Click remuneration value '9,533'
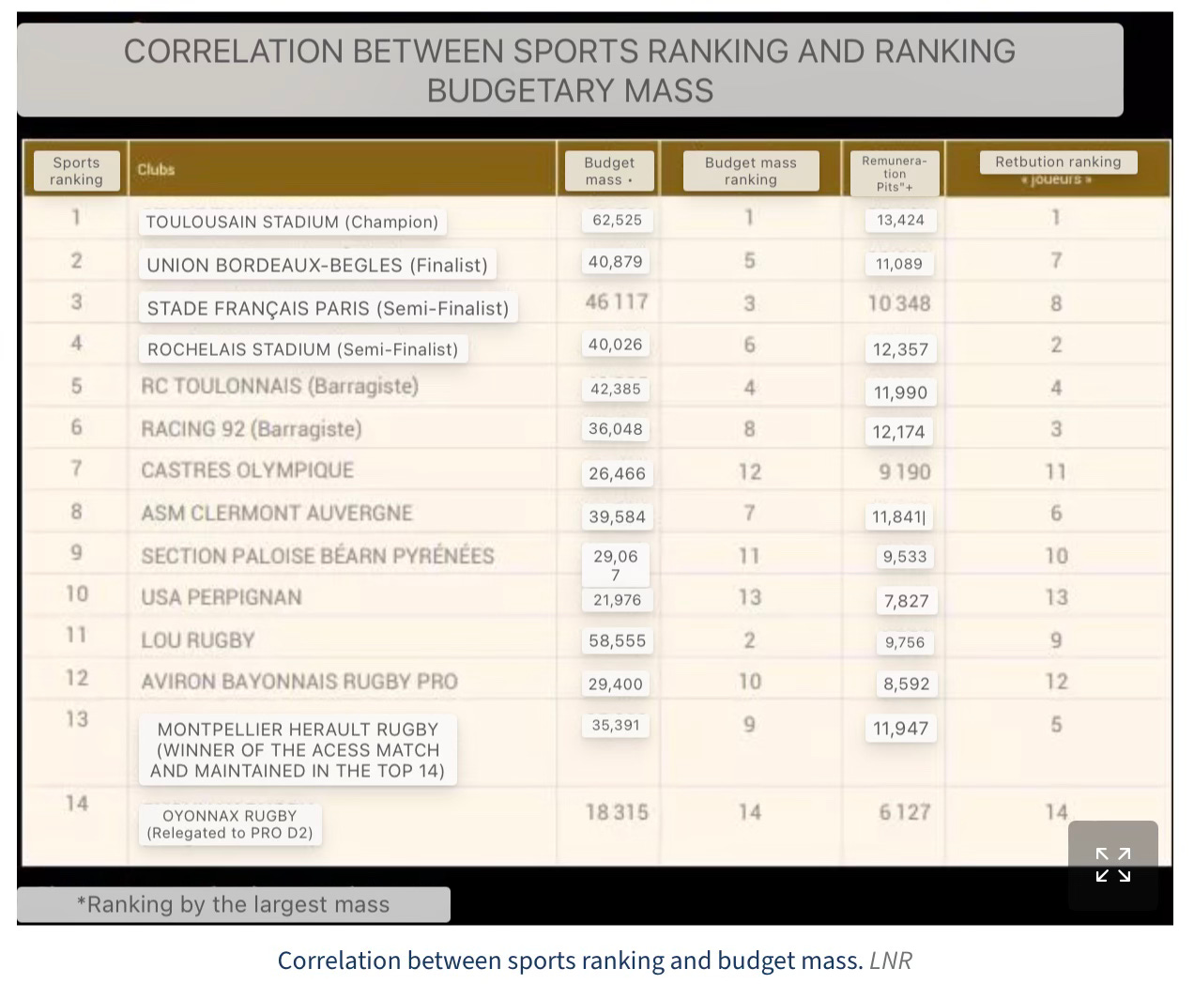 point(905,557)
